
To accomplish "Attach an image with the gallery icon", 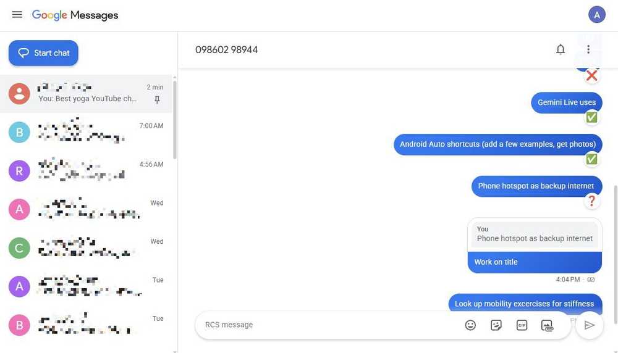I will pyautogui.click(x=547, y=325).
